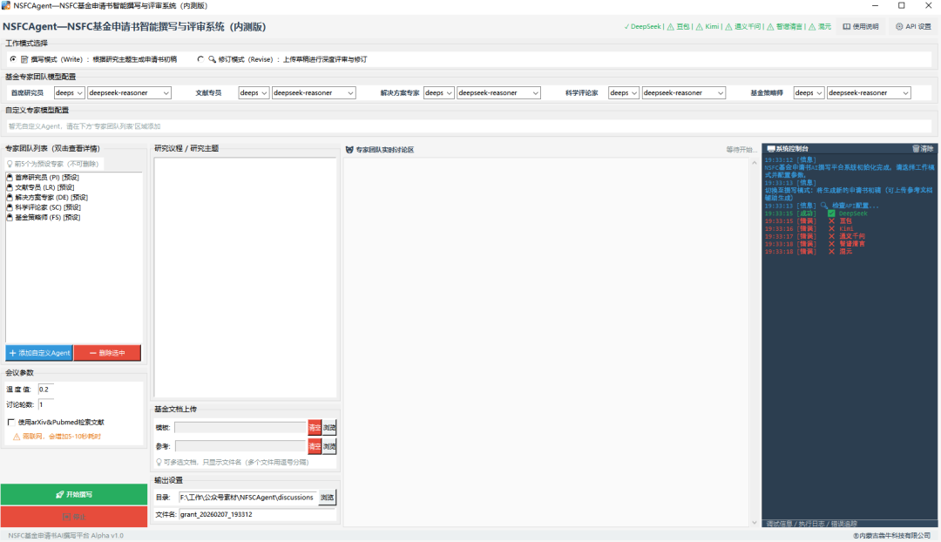Click the 文件名 field grant_20260207_193312
This screenshot has width=941, height=542.
point(257,515)
